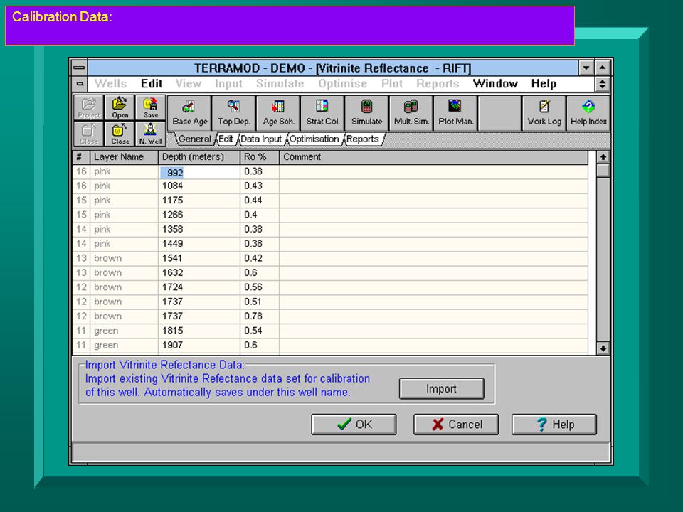The width and height of the screenshot is (683, 512).
Task: Click the comment cell for depth 1084
Action: [434, 186]
